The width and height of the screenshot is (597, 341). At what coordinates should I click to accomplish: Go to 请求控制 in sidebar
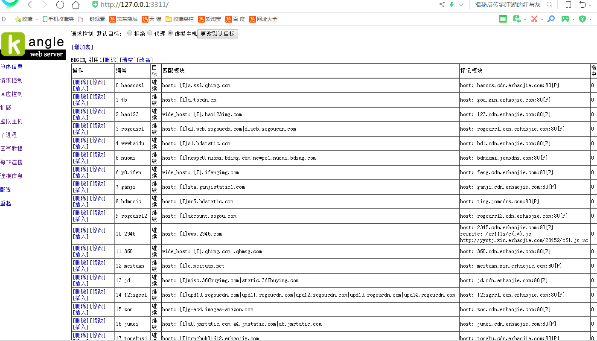[x=12, y=80]
